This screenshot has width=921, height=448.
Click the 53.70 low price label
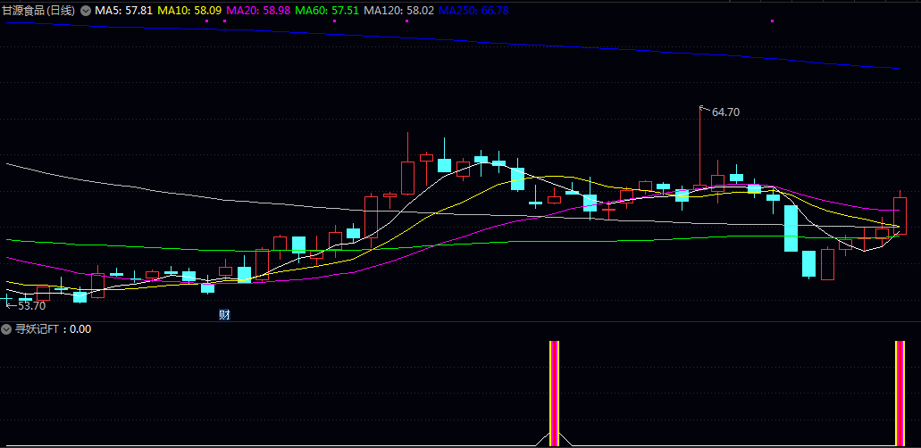tap(32, 305)
